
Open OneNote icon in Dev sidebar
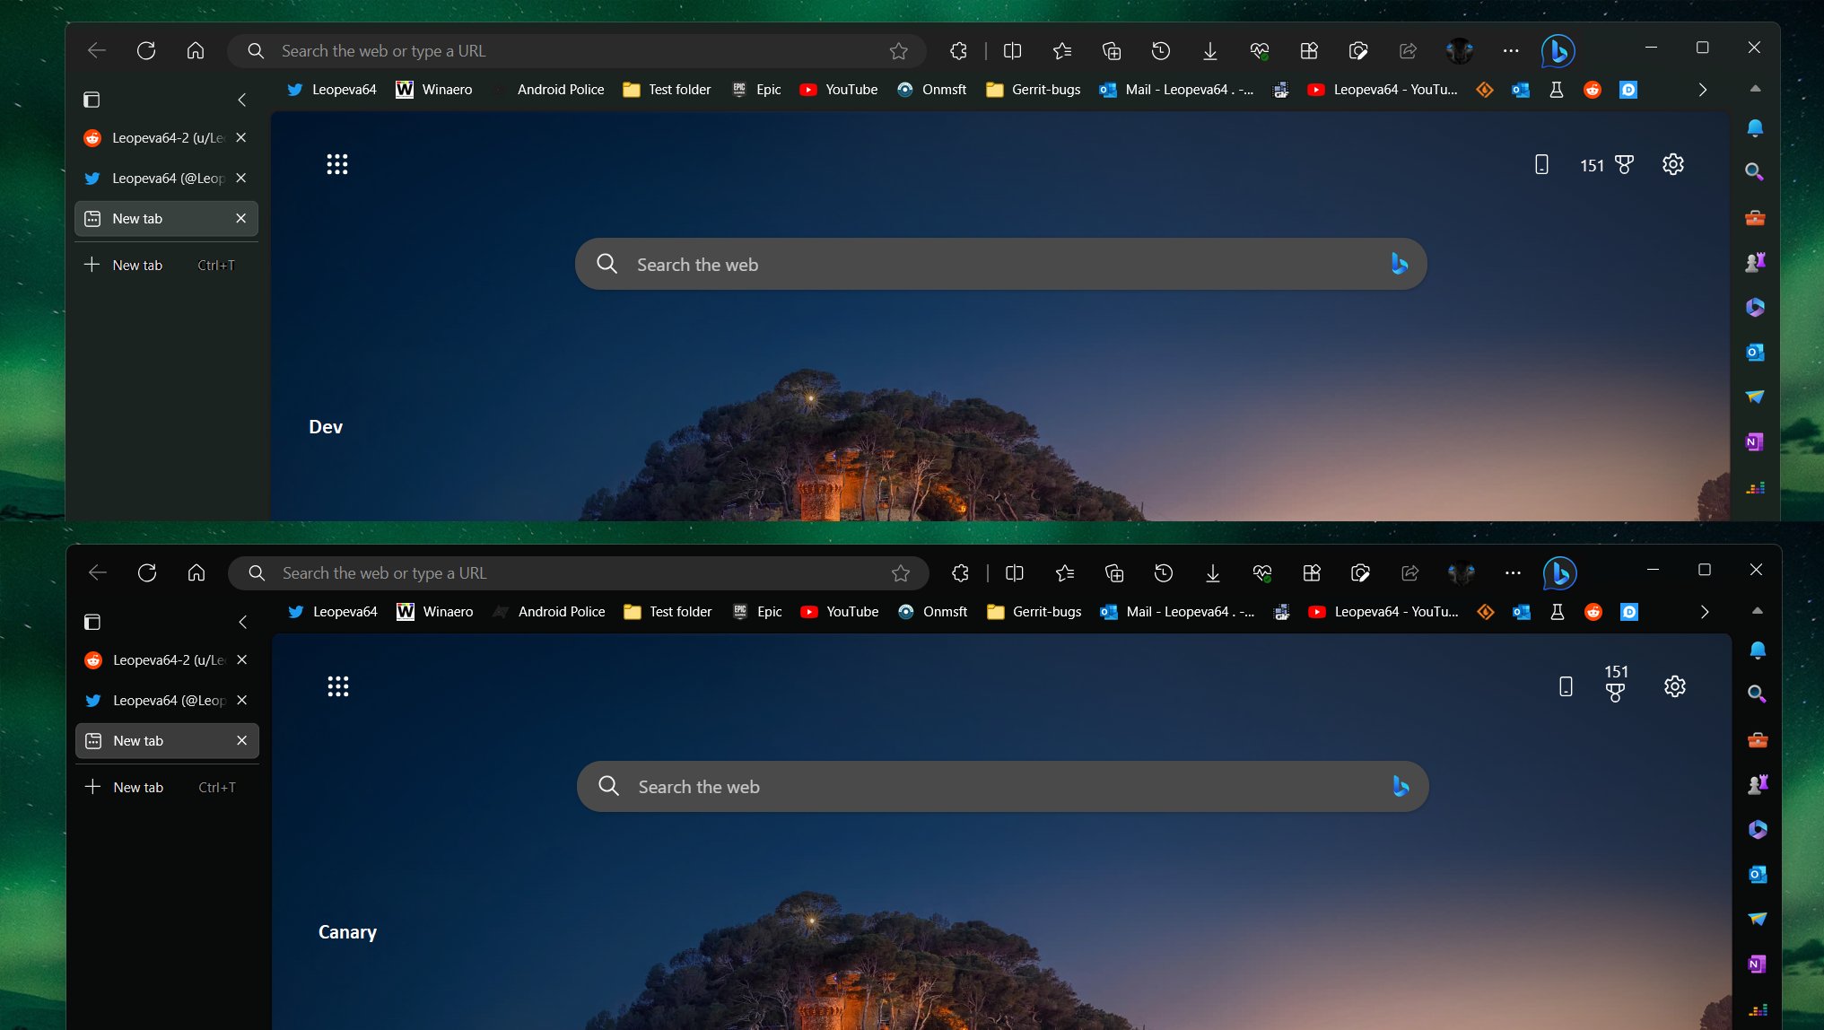(x=1755, y=441)
